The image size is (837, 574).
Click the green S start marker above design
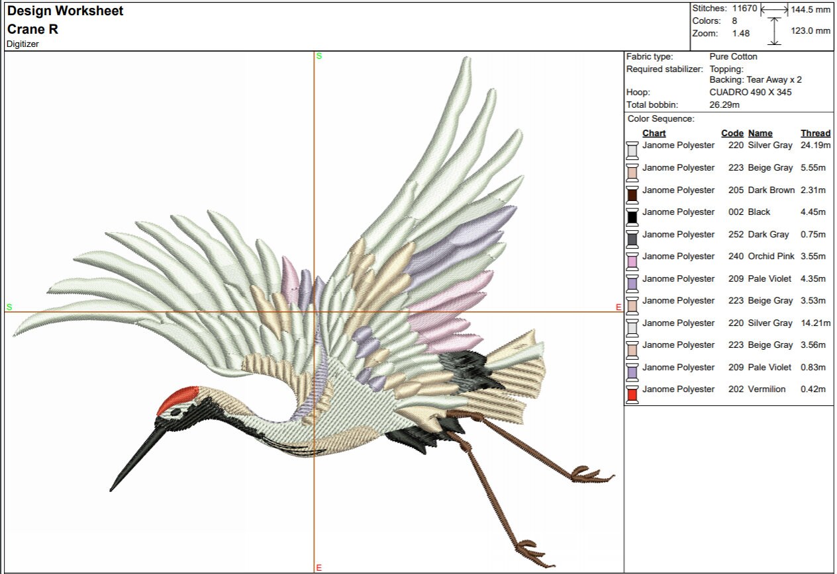pyautogui.click(x=319, y=56)
